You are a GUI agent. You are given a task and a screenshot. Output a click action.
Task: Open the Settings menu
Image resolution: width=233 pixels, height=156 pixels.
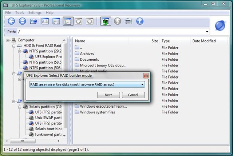(x=35, y=13)
